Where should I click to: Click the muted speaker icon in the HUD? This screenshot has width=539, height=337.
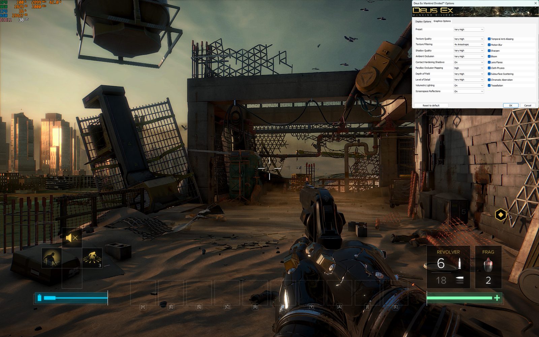(x=72, y=238)
